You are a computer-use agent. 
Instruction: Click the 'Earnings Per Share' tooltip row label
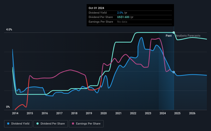[101, 22]
